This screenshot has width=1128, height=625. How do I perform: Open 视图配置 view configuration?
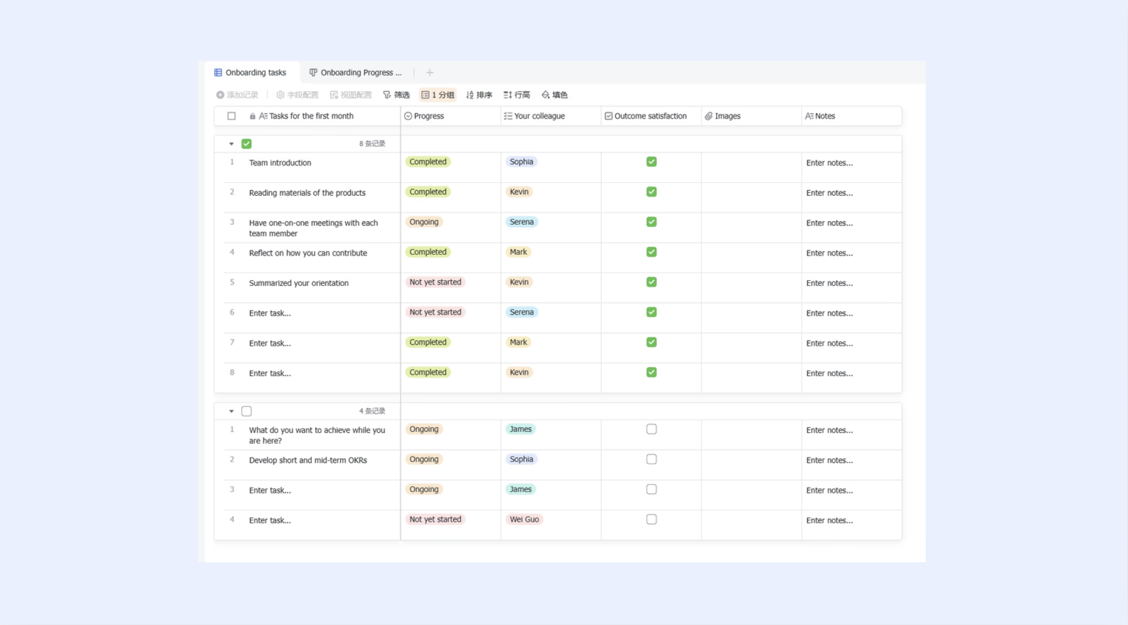(x=351, y=95)
